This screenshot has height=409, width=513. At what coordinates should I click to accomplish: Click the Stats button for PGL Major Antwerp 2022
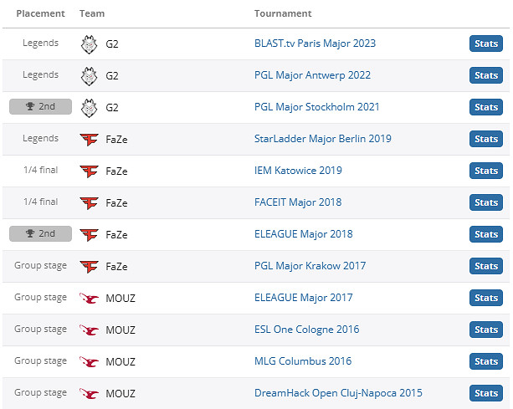coord(486,75)
